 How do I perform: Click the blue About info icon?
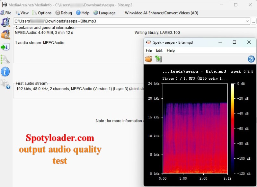coord(5,72)
